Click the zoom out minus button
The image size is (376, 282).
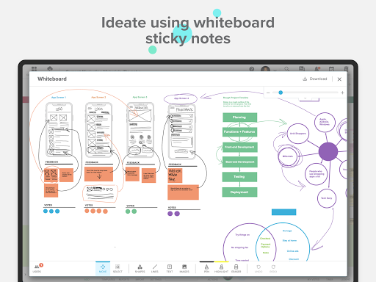click(268, 93)
